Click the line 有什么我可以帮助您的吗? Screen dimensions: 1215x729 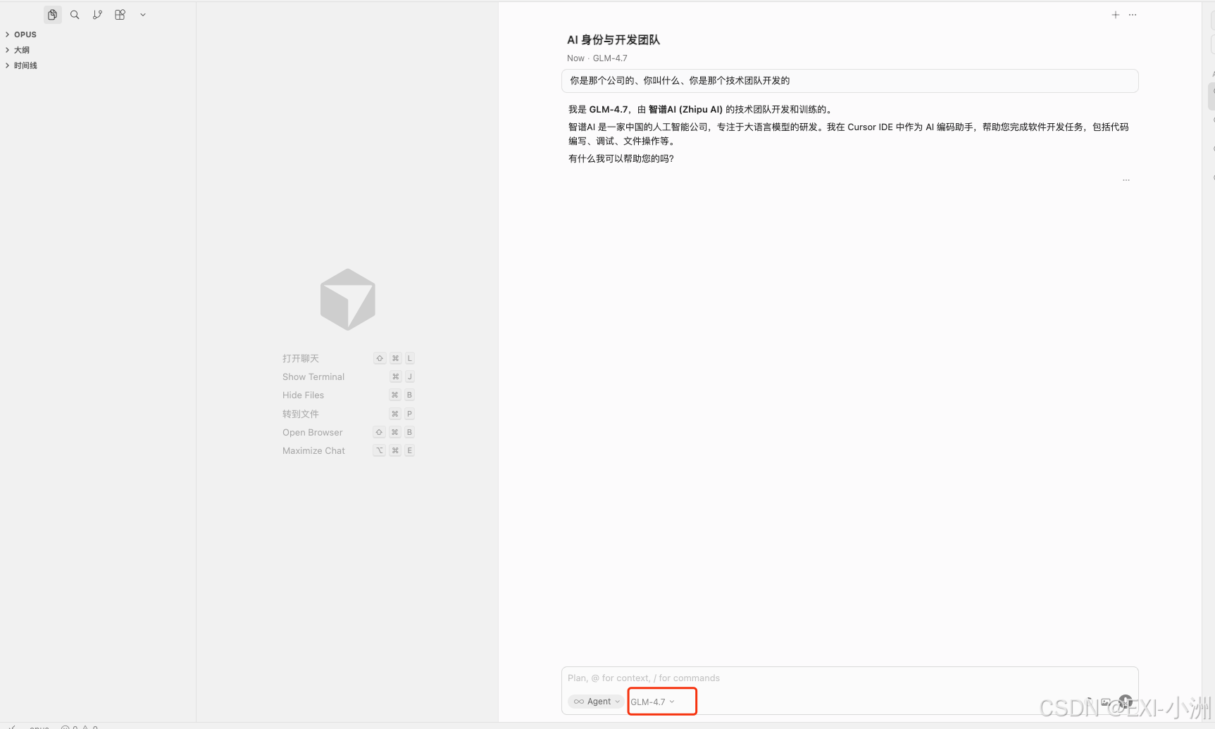[621, 159]
